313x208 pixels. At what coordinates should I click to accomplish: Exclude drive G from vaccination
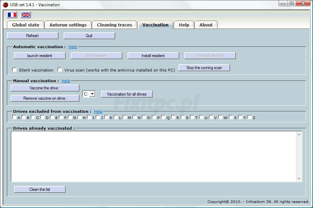(70, 117)
